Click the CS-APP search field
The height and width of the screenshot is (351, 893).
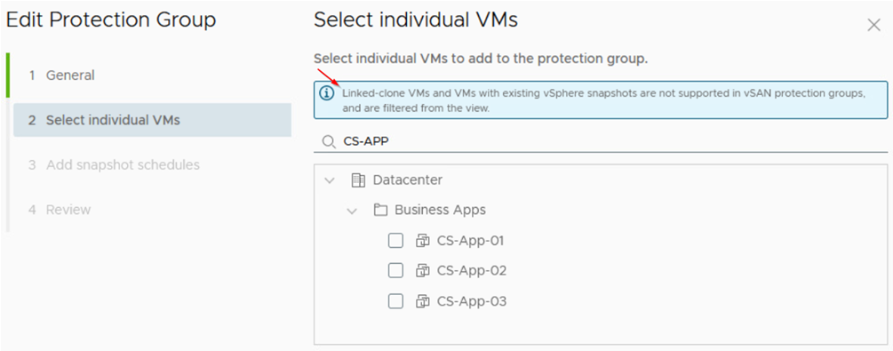pos(601,141)
